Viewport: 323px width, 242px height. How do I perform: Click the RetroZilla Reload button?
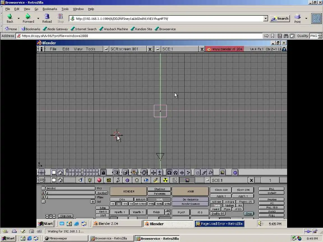[x=47, y=18]
